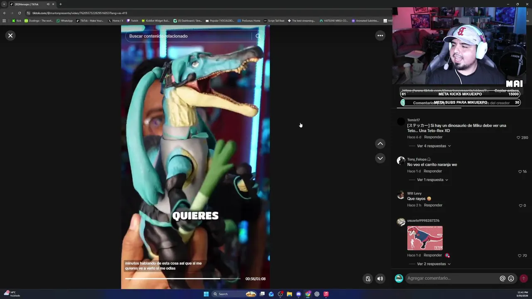Reply to Will Levy's comment via Responder
Image resolution: width=532 pixels, height=299 pixels.
(x=433, y=205)
